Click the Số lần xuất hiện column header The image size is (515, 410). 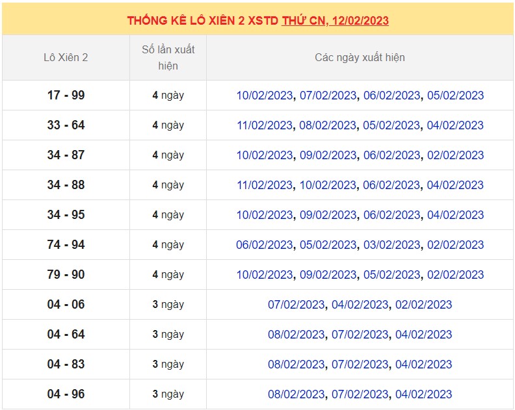pos(168,57)
